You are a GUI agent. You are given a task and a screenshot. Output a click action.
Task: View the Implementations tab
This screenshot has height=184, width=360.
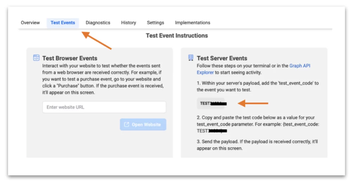coord(193,23)
